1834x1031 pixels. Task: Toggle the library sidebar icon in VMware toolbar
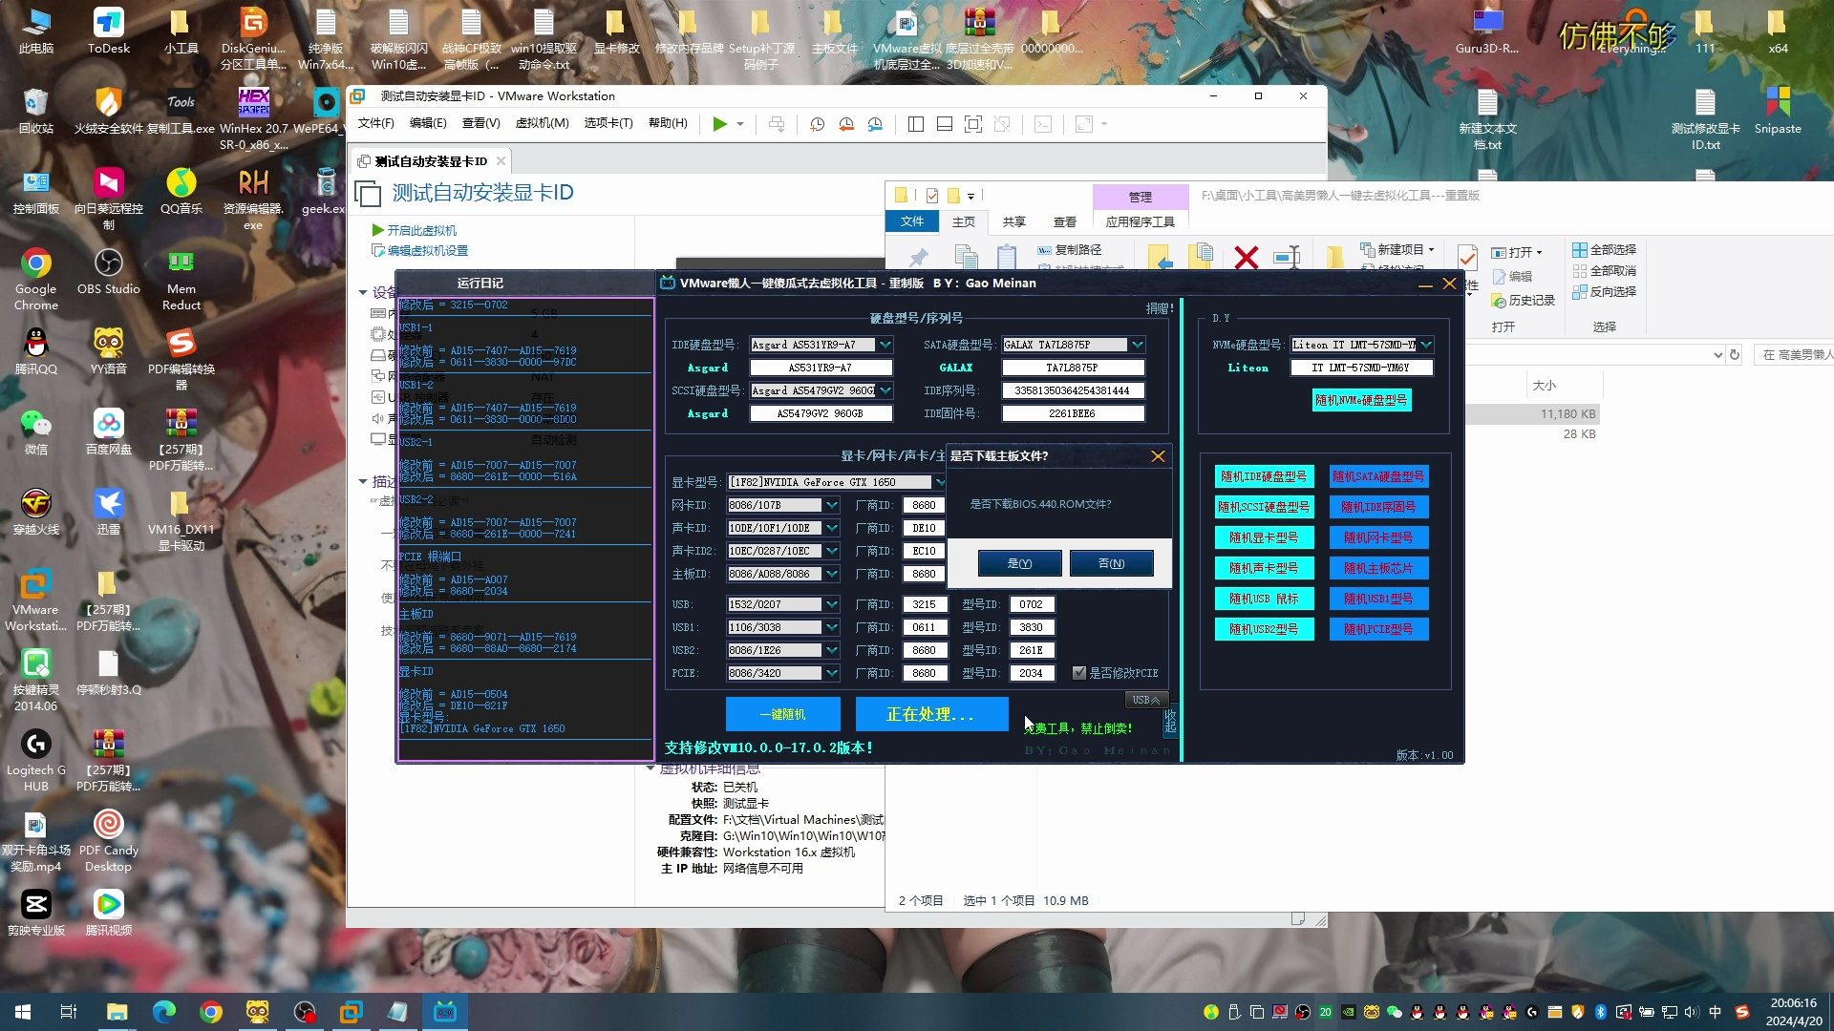(x=915, y=124)
